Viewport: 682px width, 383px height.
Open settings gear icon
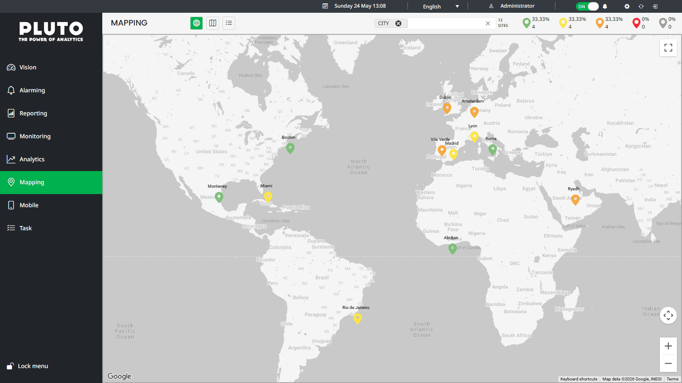point(627,6)
